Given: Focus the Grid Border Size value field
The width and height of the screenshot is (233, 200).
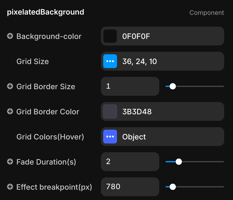Looking at the screenshot, I should click(x=130, y=86).
